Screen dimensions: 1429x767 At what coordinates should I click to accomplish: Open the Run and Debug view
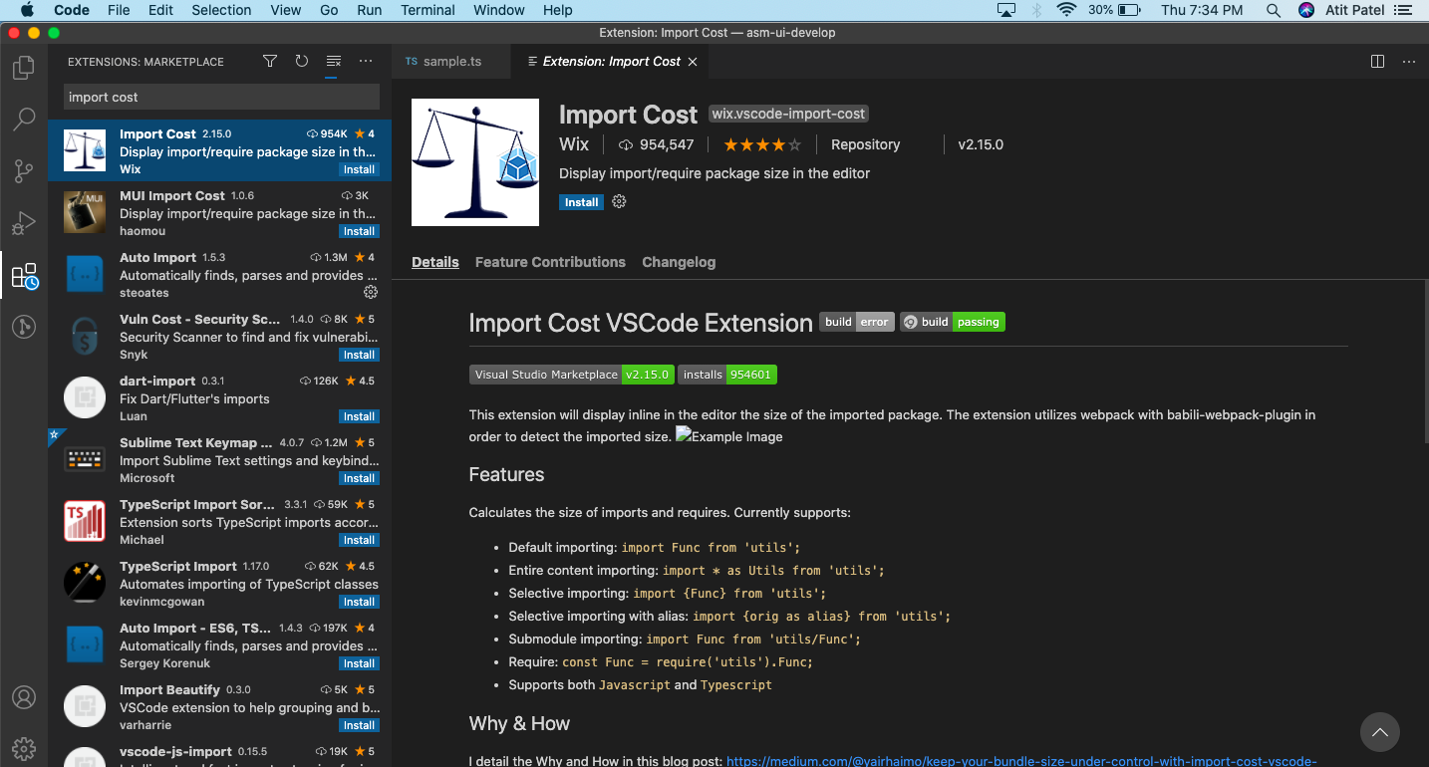[x=24, y=223]
